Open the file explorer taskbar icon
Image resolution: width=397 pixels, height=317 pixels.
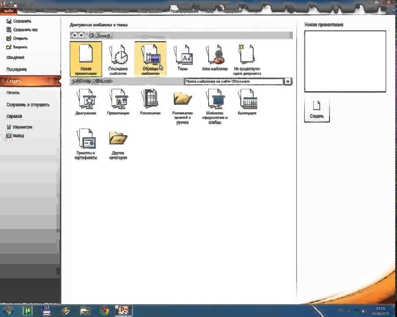85,311
